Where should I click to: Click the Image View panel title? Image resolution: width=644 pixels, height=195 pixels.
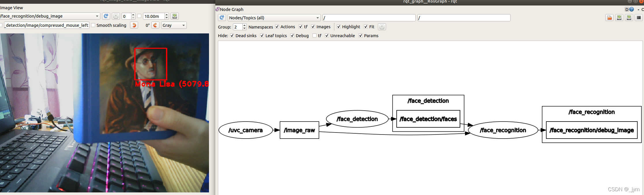point(12,8)
